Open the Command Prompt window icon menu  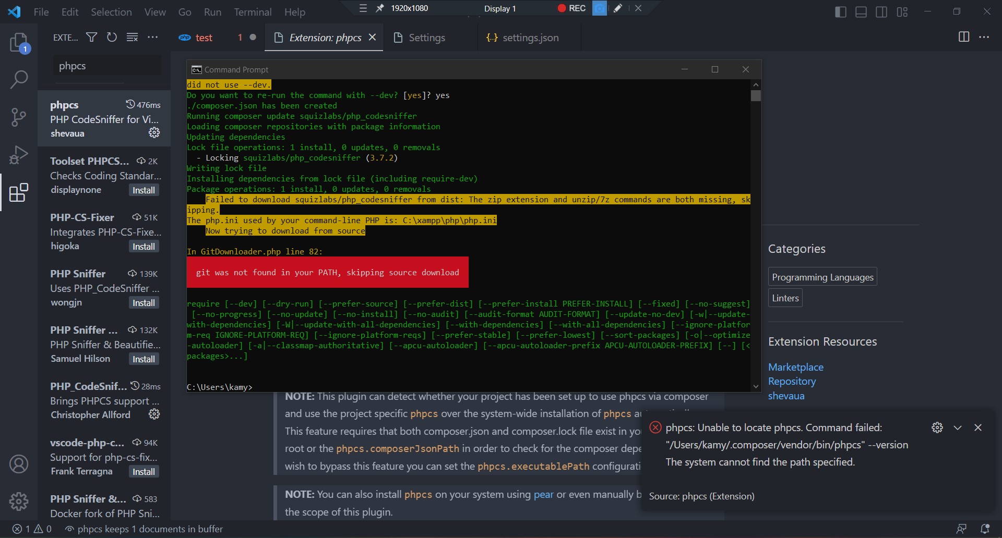point(196,69)
